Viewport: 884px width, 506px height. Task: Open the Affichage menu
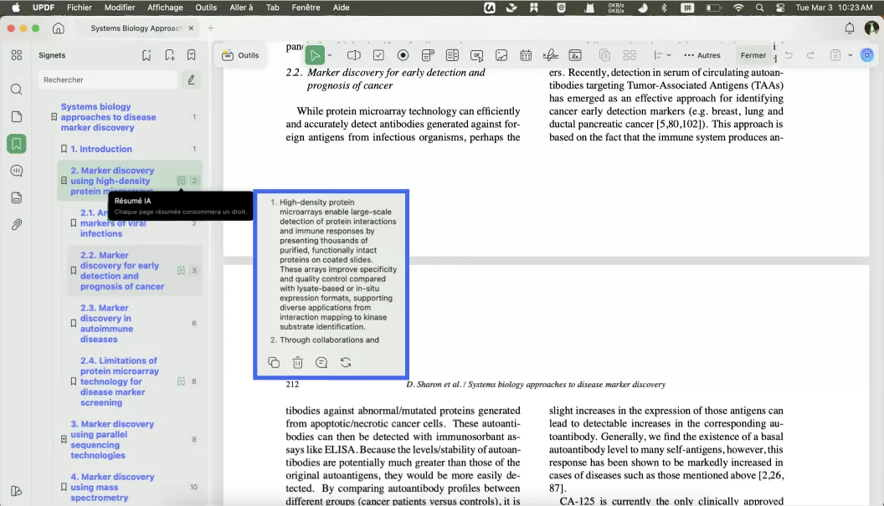pos(165,8)
